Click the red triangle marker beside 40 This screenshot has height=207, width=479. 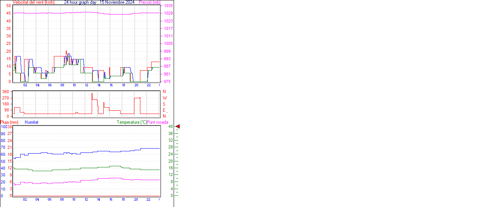click(178, 127)
